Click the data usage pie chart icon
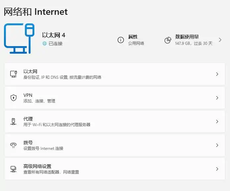Viewport: 230px width, 191px height. click(x=168, y=40)
